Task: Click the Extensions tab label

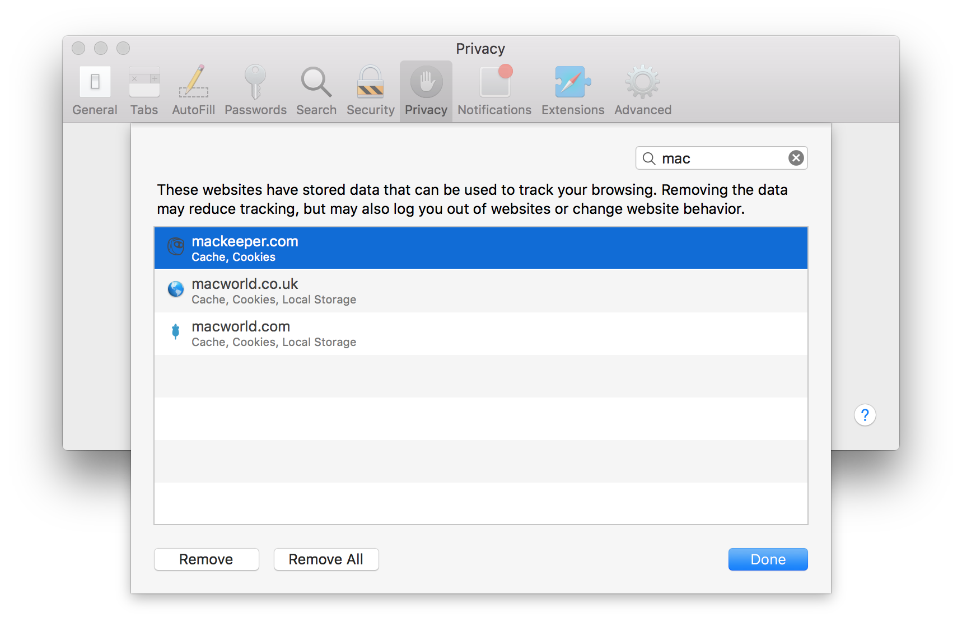Action: click(573, 110)
